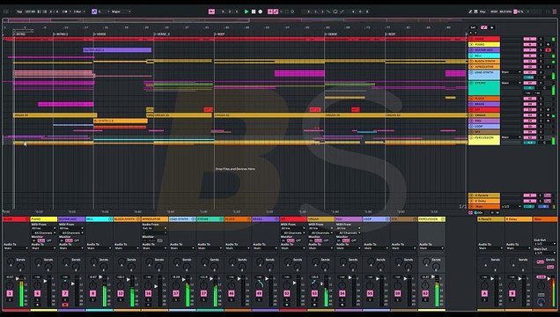The width and height of the screenshot is (560, 317).
Task: Open the 1 Bar quantization menu
Action: coord(78,11)
